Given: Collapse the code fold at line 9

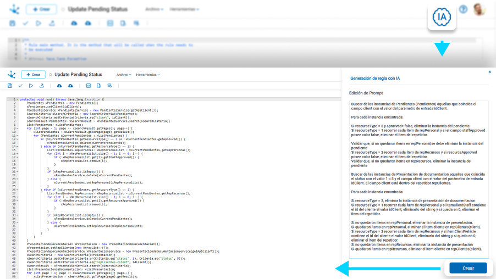Looking at the screenshot, I should 18,127.
